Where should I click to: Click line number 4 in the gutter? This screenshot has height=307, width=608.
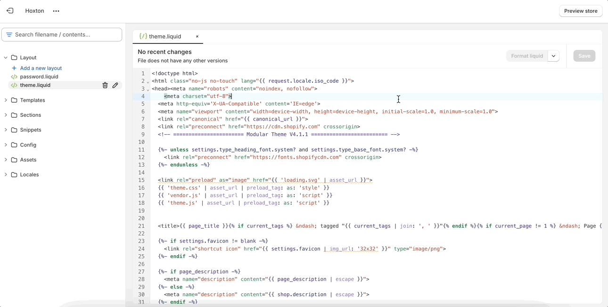click(x=143, y=97)
